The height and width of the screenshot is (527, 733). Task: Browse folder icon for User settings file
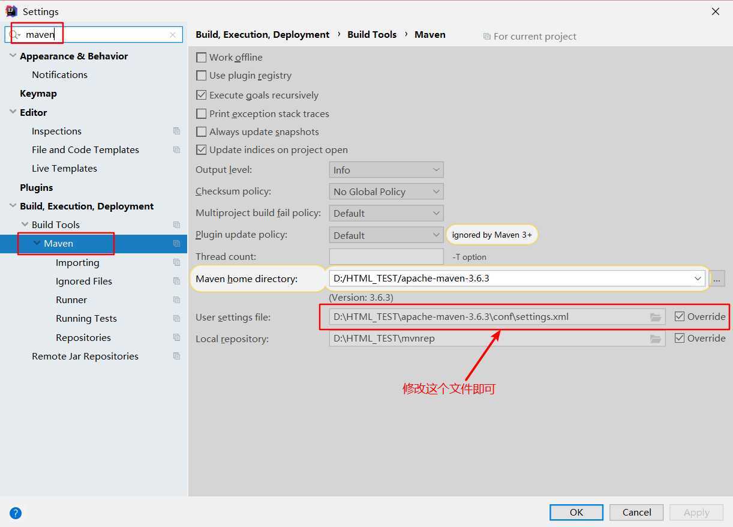[656, 317]
